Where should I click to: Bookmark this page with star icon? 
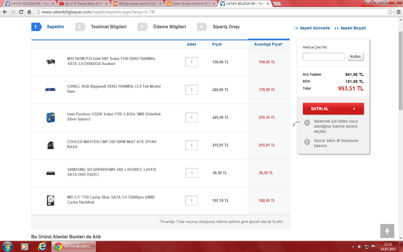tap(390, 12)
